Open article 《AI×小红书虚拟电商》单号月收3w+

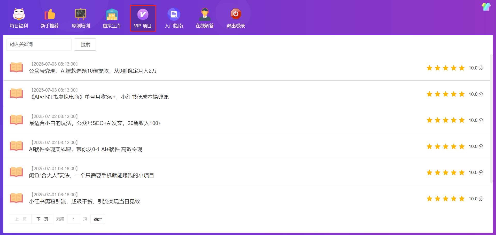(99, 97)
